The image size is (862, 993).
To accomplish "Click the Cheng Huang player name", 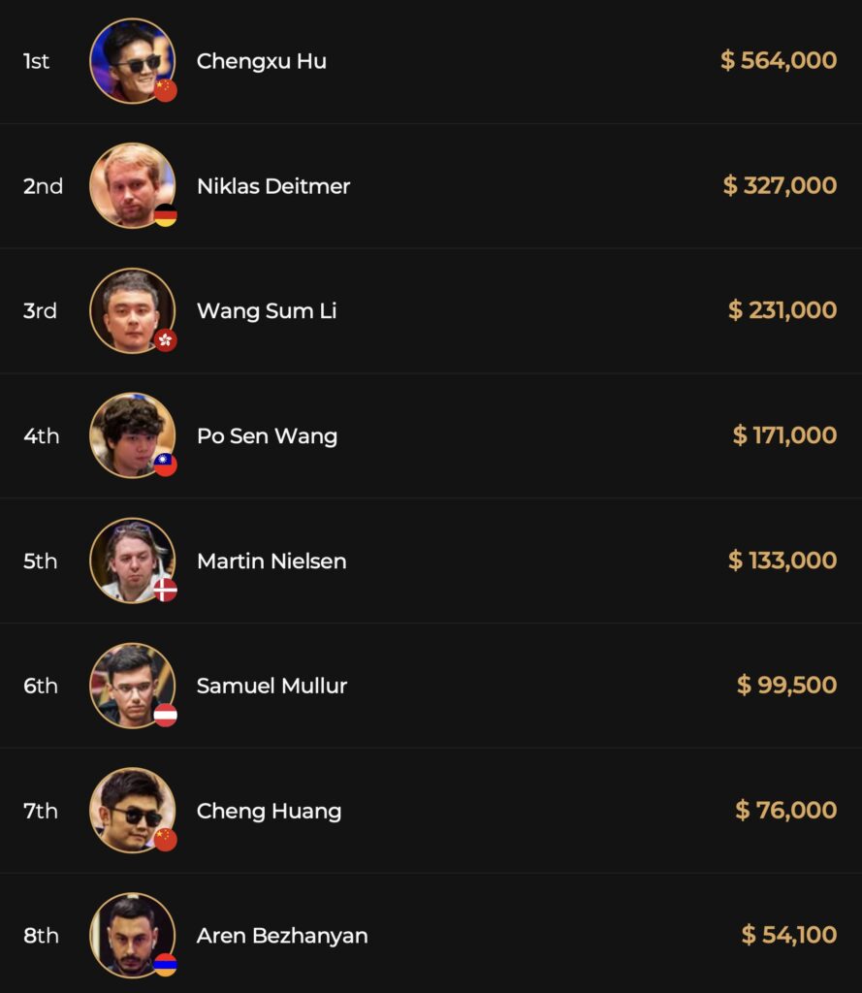I will [x=269, y=811].
